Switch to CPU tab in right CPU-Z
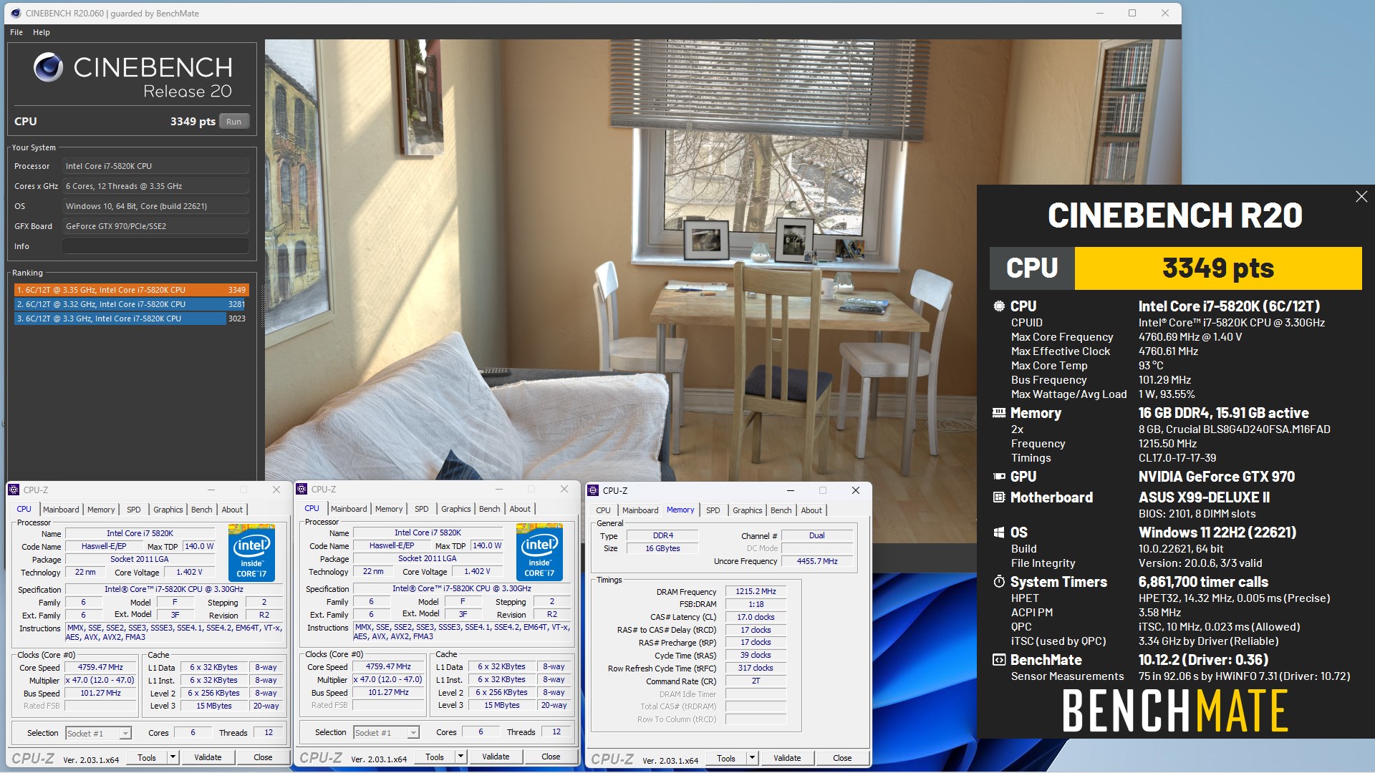 click(604, 510)
